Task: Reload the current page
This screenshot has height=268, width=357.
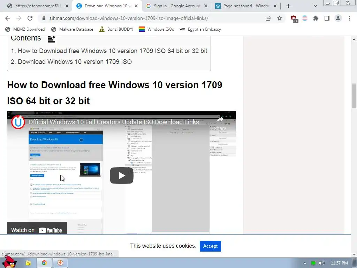Action: click(30, 18)
